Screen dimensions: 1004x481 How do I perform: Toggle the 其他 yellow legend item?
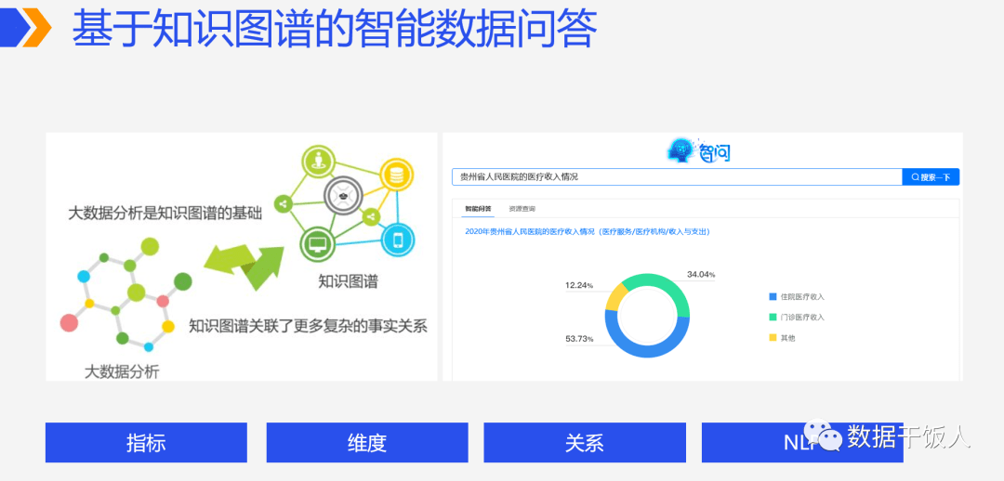click(x=782, y=338)
